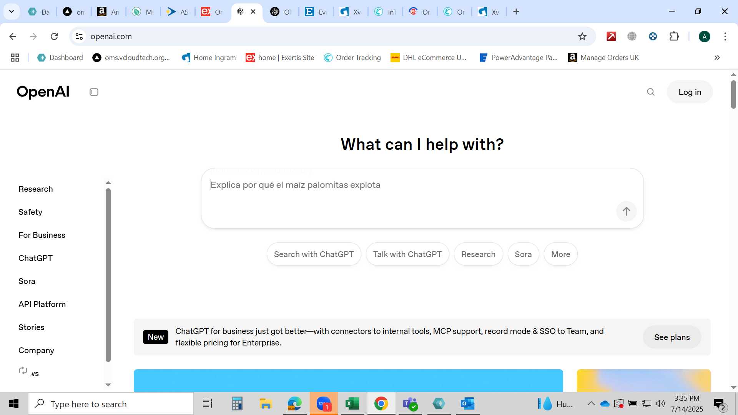The width and height of the screenshot is (738, 415).
Task: Click sidebar scroll-down arrow
Action: click(x=108, y=385)
